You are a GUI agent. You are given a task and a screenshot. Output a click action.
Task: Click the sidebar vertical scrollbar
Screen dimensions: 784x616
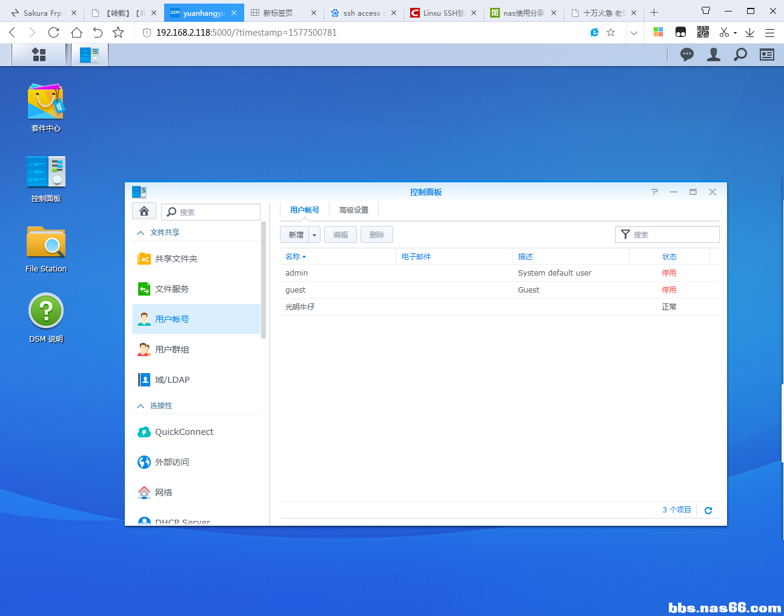264,280
